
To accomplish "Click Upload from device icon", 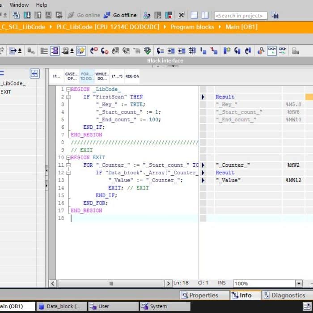I will (x=38, y=15).
